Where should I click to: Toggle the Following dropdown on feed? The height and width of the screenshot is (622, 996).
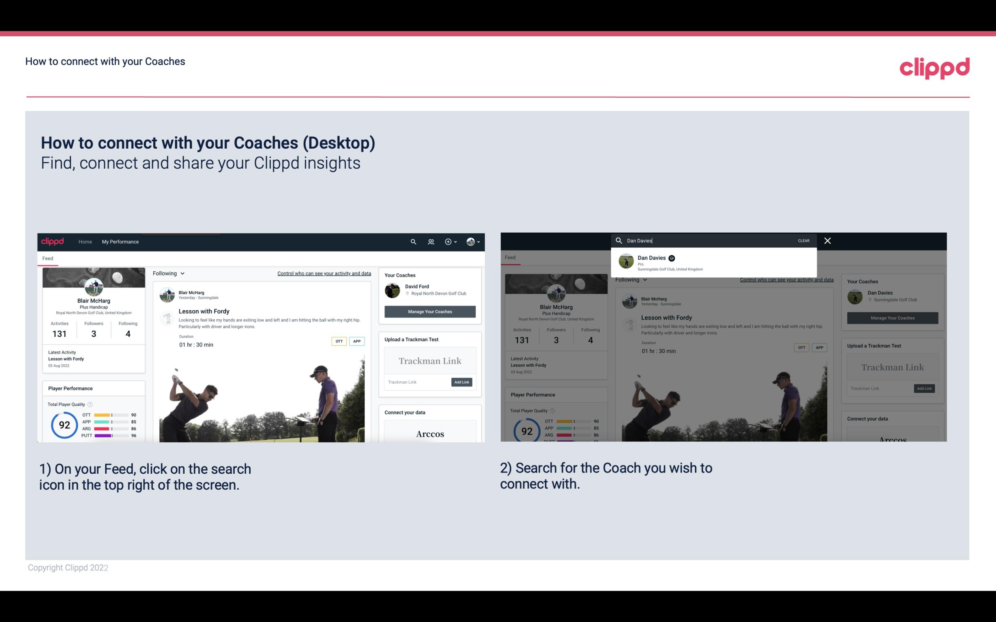coord(170,273)
